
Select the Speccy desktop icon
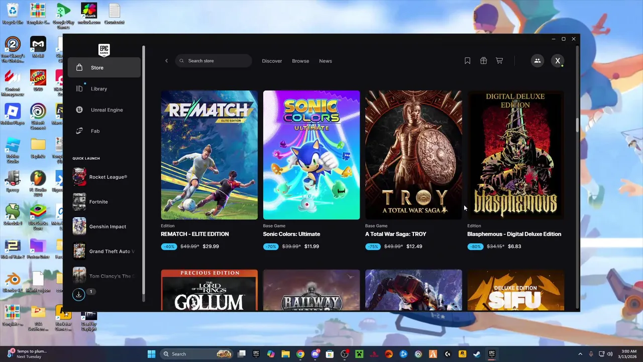13,181
